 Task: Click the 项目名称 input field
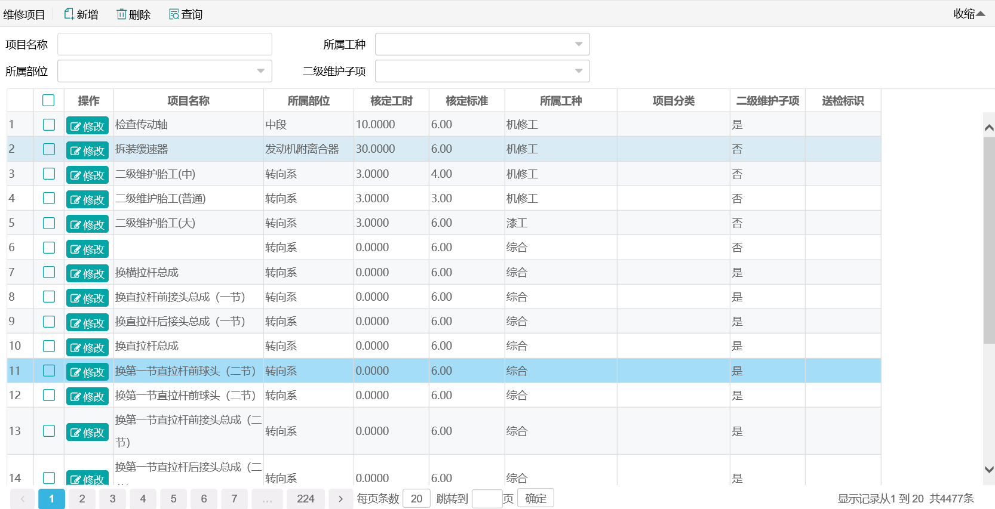(x=164, y=44)
